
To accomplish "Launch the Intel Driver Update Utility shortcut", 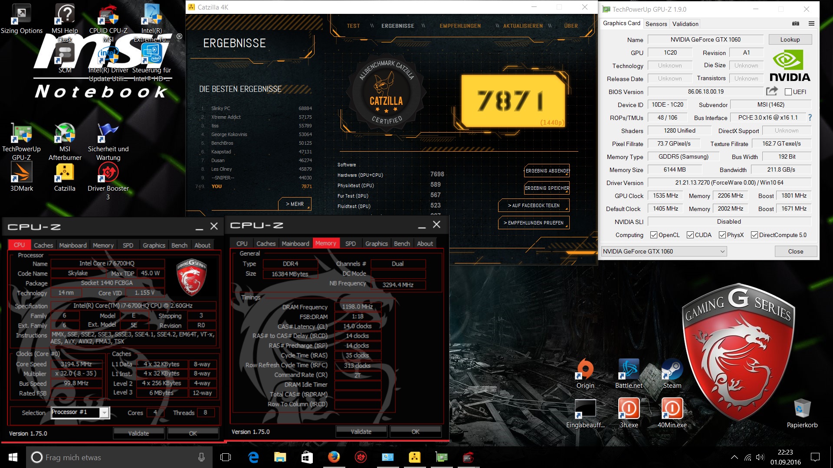I will [108, 63].
